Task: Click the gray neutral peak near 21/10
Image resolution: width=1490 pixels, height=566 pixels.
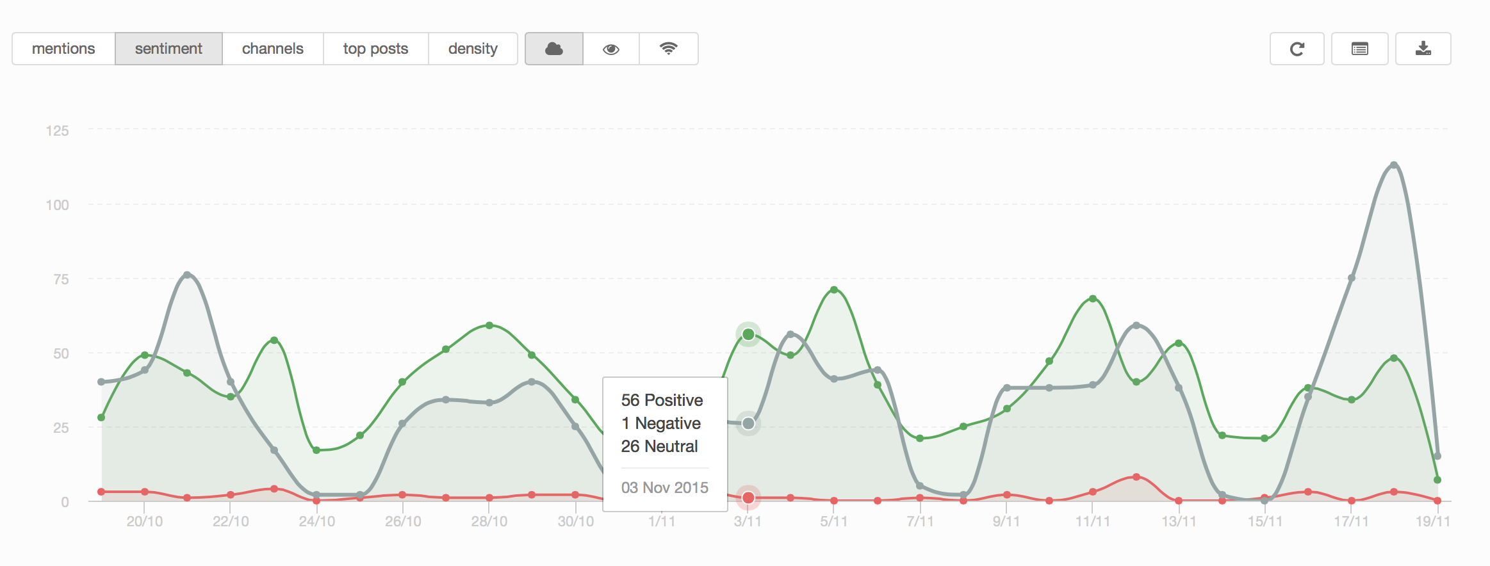Action: coord(187,275)
